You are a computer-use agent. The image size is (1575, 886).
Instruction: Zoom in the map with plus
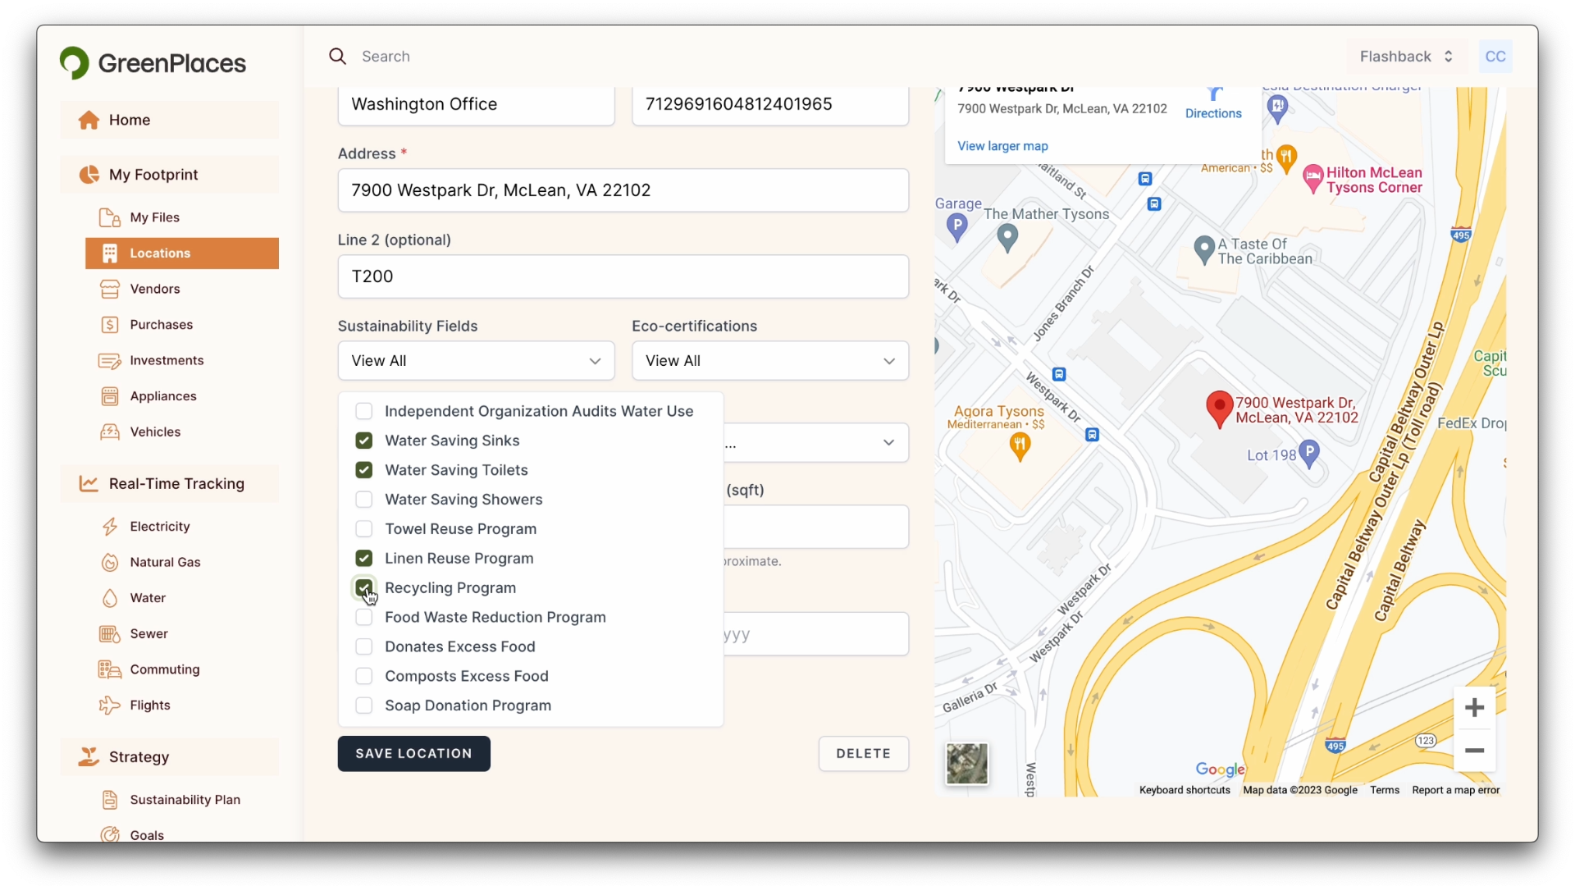pyautogui.click(x=1474, y=708)
